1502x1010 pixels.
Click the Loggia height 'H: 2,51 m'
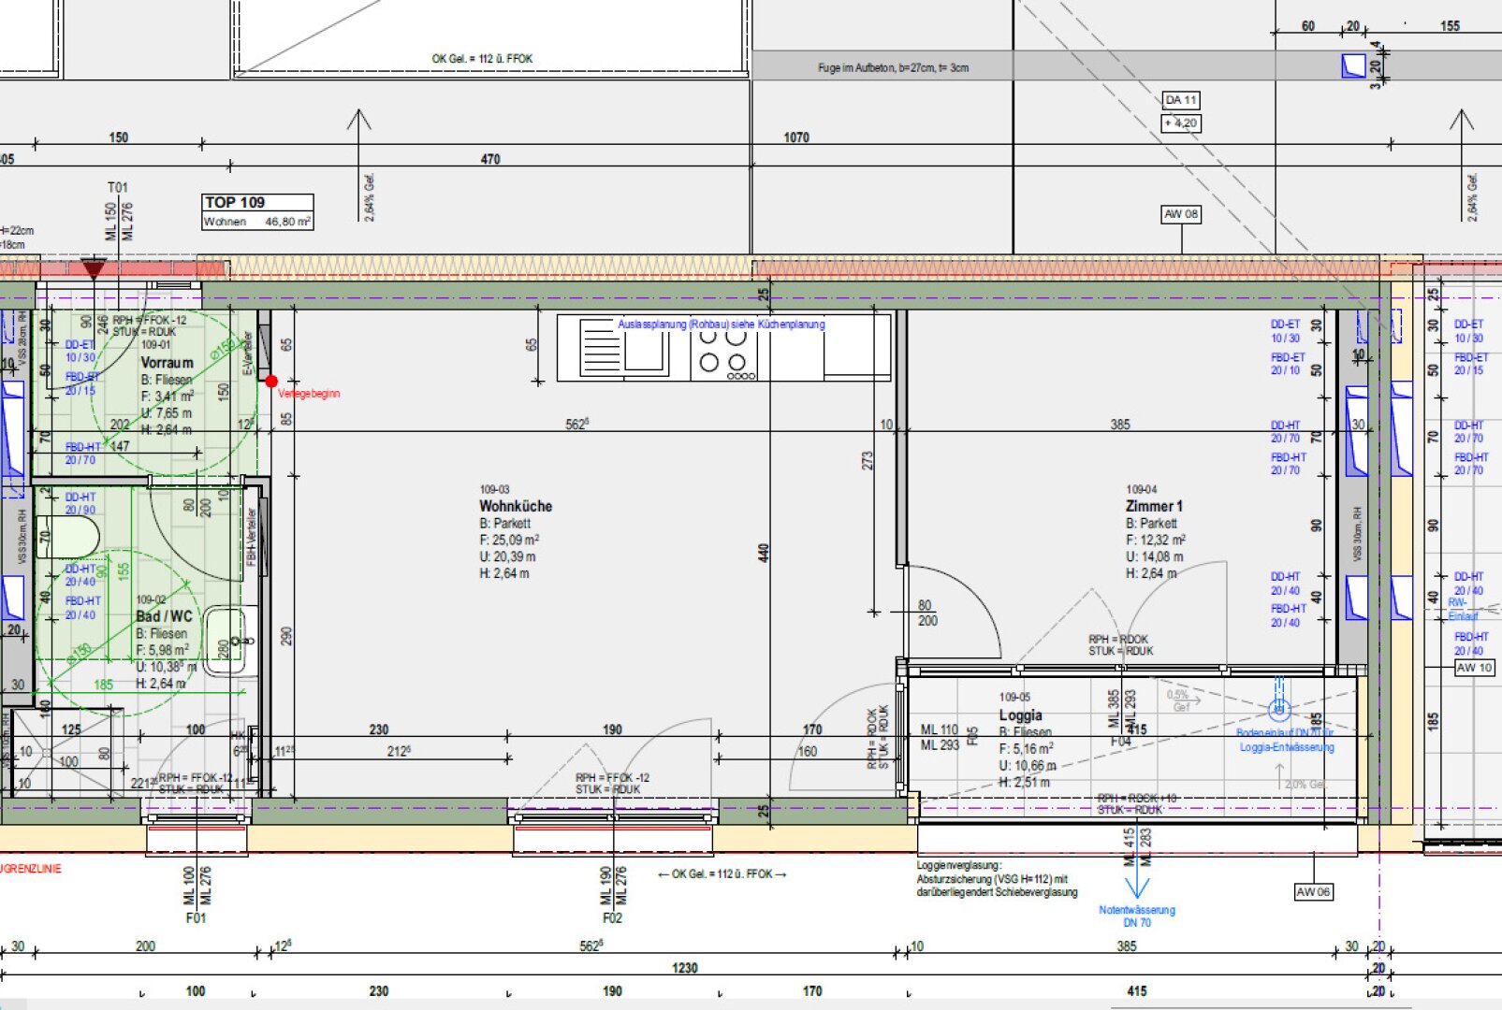coord(1024,782)
